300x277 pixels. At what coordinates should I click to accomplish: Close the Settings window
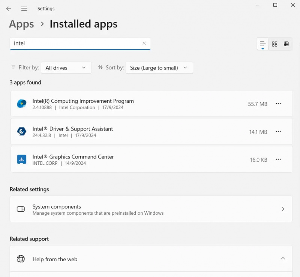pos(293,5)
